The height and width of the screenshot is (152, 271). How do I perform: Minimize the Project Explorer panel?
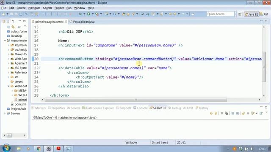[20, 21]
